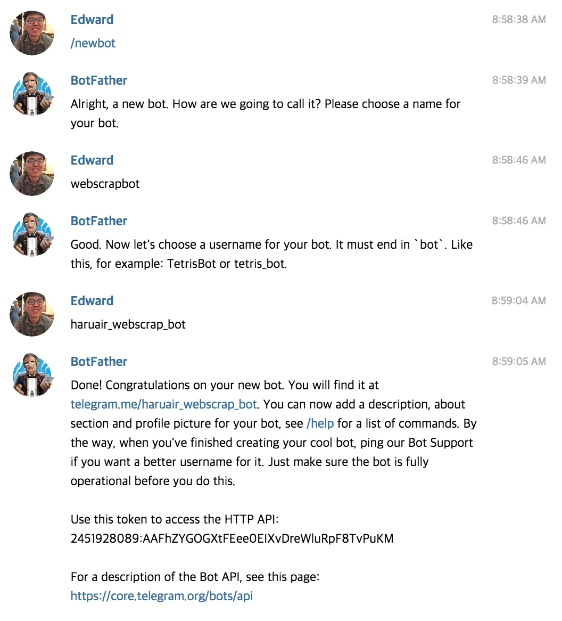This screenshot has height=621, width=562.
Task: Open the core.telegram.org/bots/api link
Action: [x=161, y=596]
